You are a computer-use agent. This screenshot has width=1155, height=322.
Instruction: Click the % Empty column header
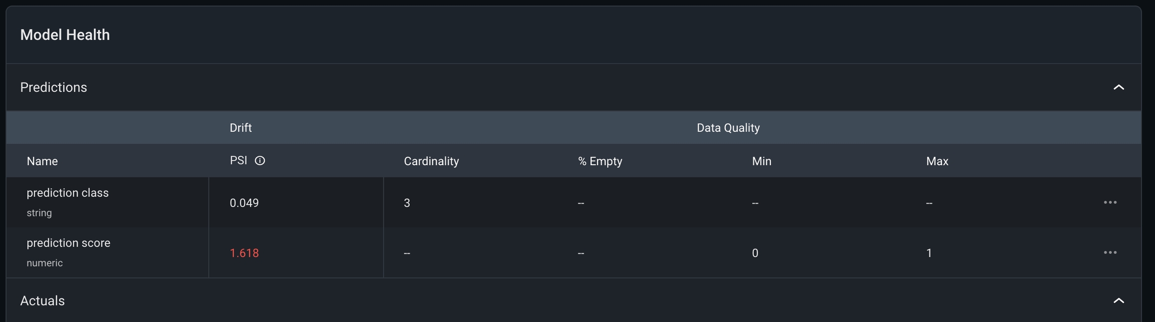point(600,161)
